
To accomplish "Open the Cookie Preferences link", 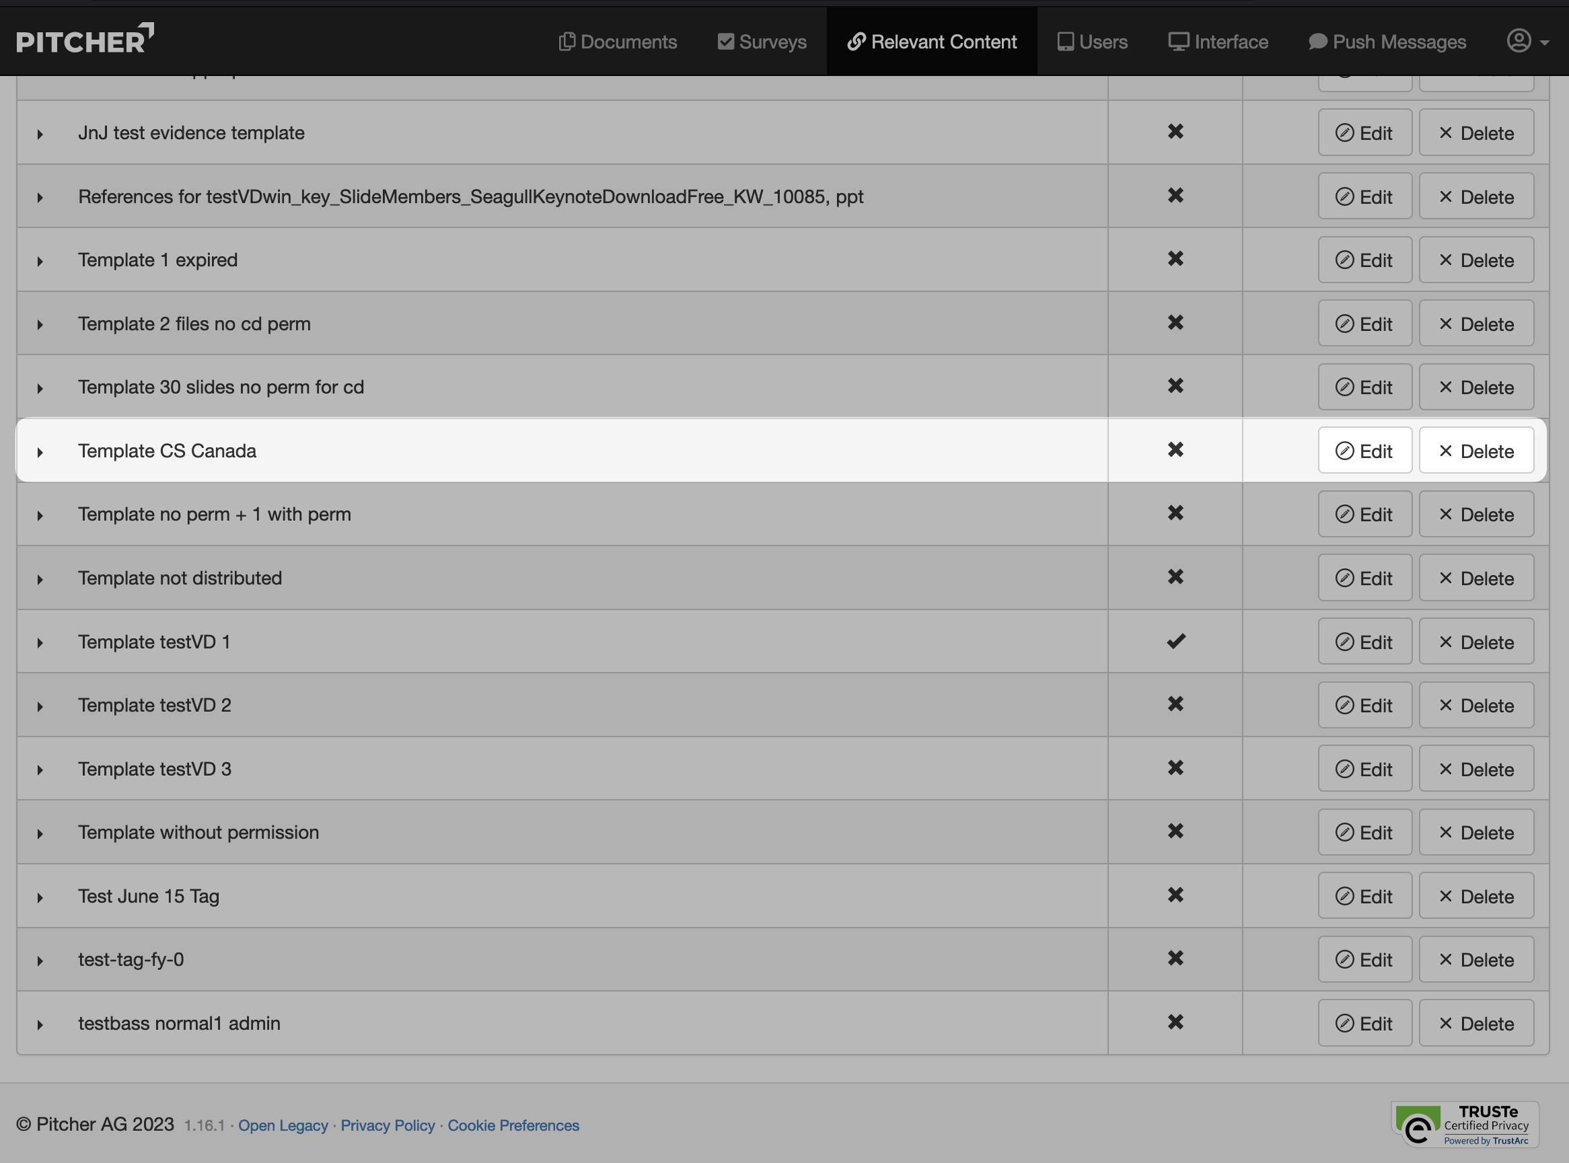I will point(513,1126).
